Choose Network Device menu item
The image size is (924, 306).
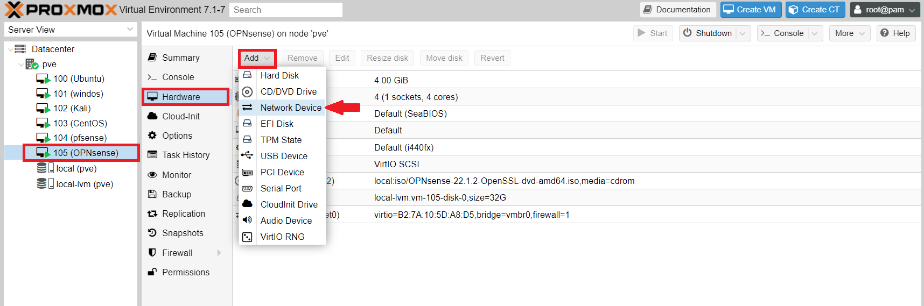[282, 108]
